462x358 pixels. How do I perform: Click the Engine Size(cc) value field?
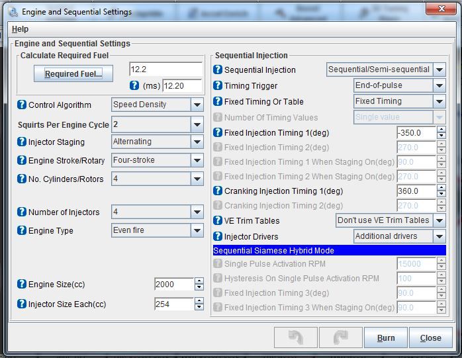pos(174,284)
